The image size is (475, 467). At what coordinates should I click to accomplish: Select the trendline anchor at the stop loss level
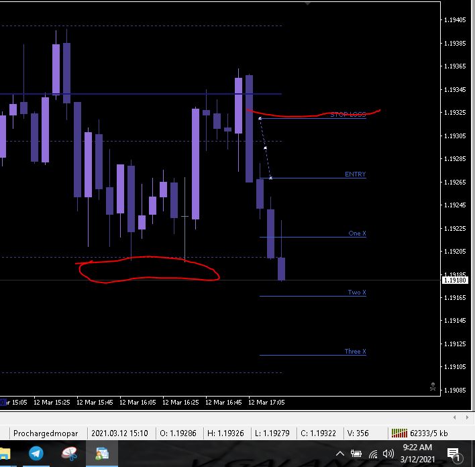tap(260, 118)
